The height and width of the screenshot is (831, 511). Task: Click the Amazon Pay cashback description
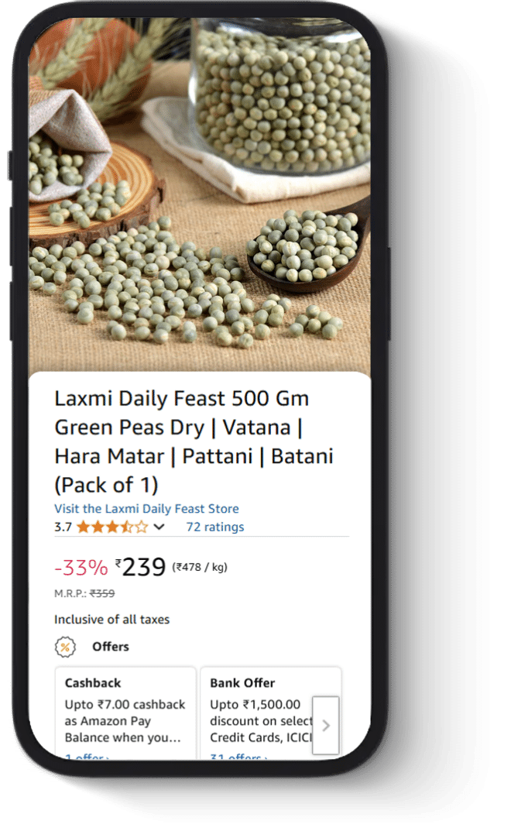coord(125,721)
